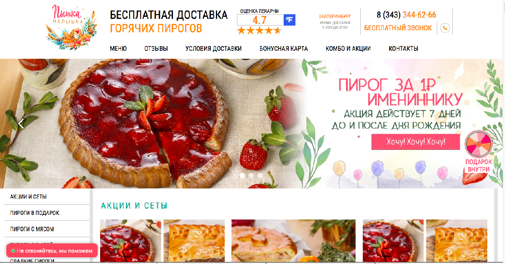Call the 8 (343) 344-62-66 number link
This screenshot has width=505, height=264.
(406, 15)
